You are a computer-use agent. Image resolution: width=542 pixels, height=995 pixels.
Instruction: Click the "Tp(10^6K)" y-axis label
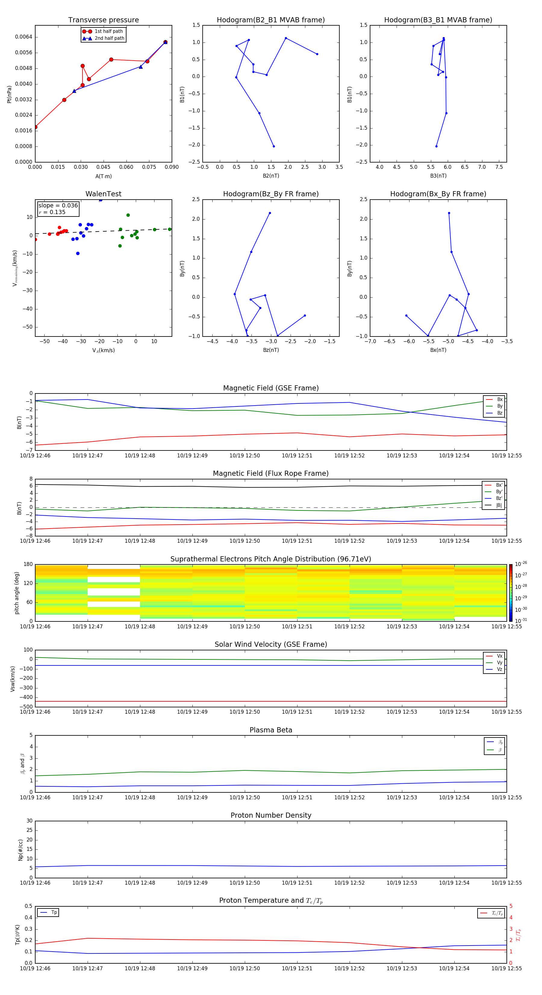(x=17, y=935)
